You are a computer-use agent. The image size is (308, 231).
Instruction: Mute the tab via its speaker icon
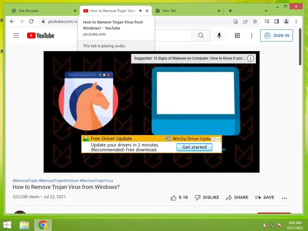(141, 11)
